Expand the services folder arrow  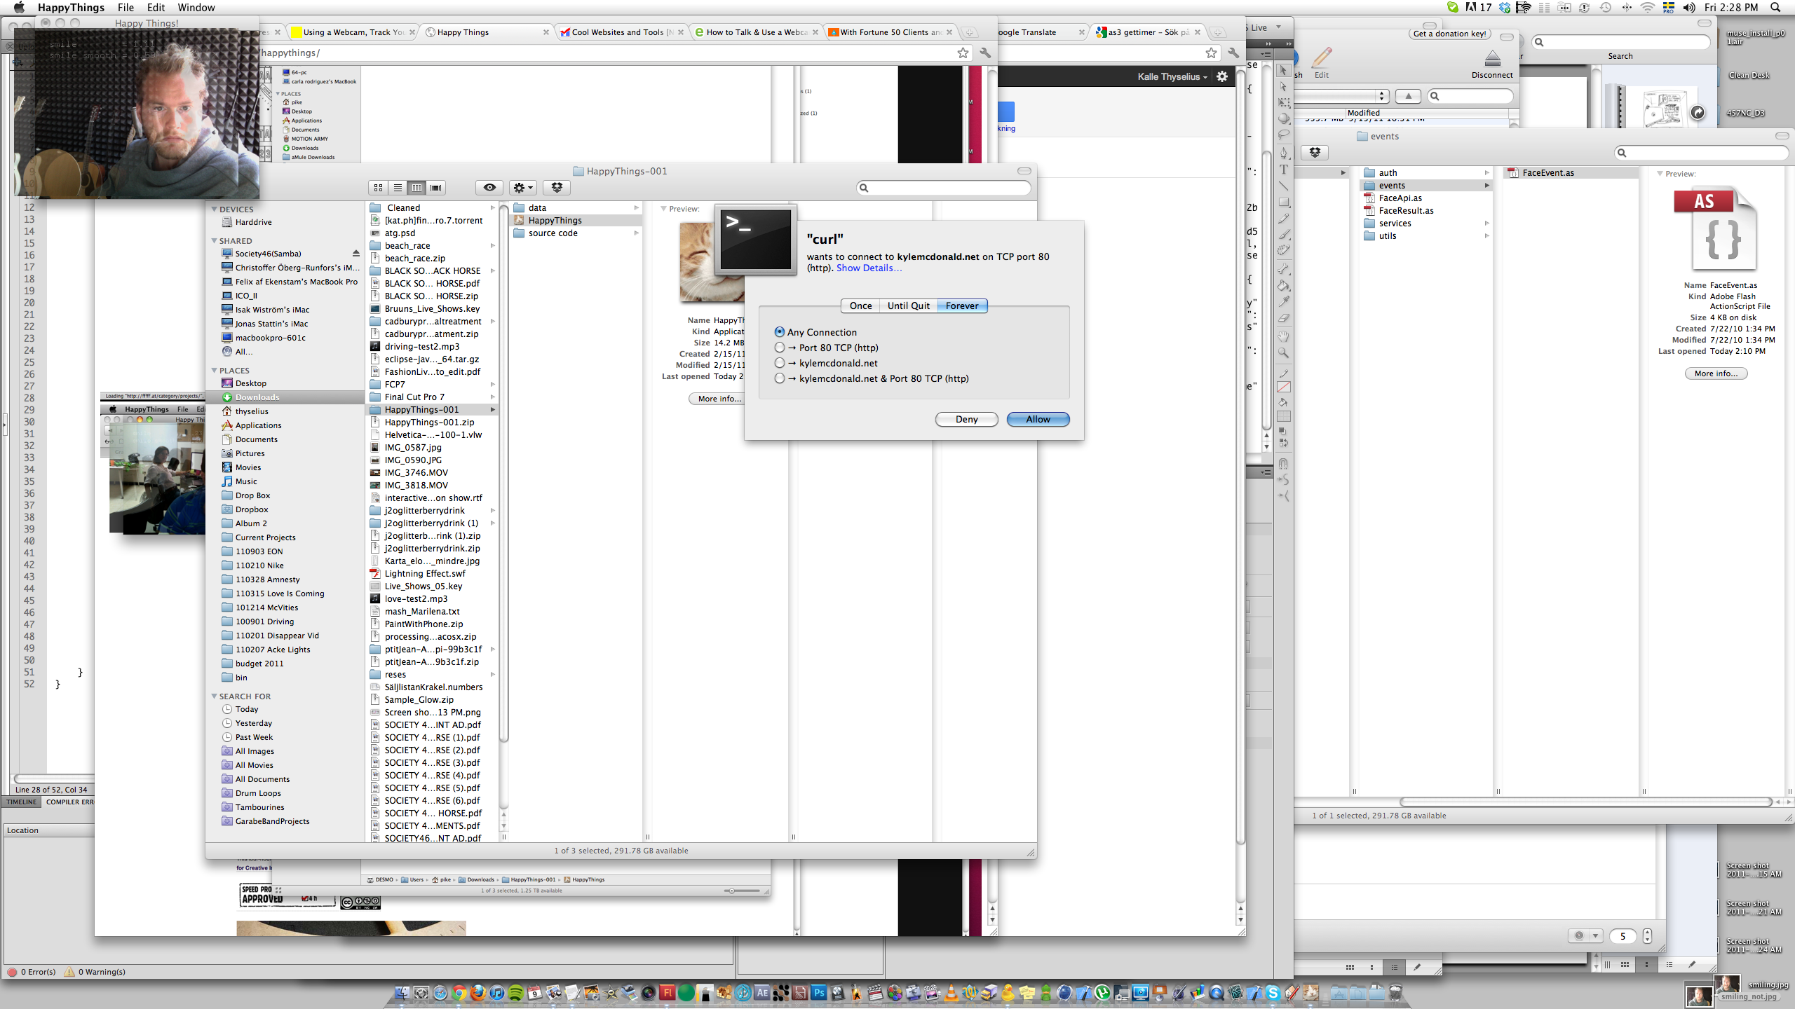click(1486, 224)
